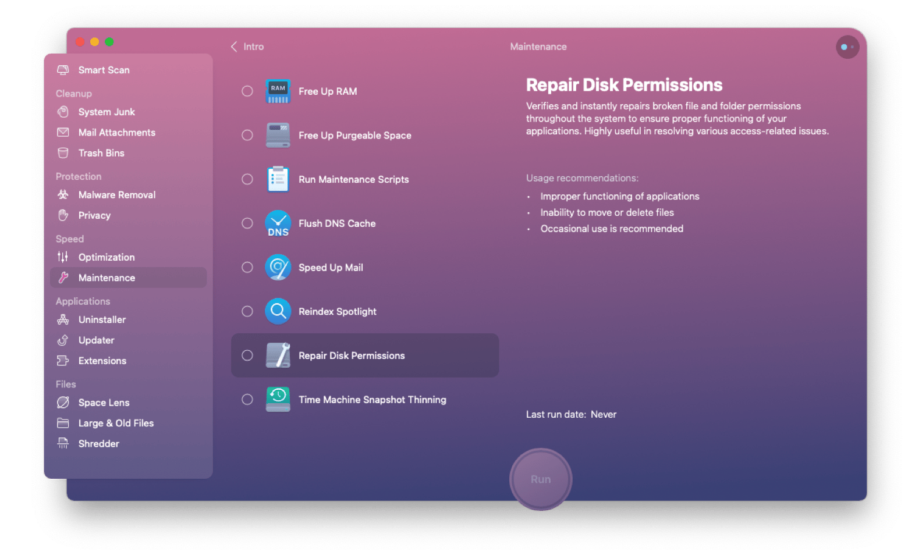Click the Time Machine Snapshot Thinning label
This screenshot has height=555, width=908.
tap(373, 400)
